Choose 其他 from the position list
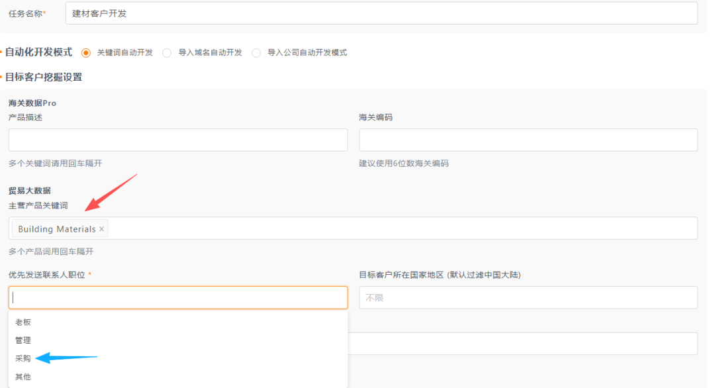Screen dimensions: 715x388 (x=178, y=377)
